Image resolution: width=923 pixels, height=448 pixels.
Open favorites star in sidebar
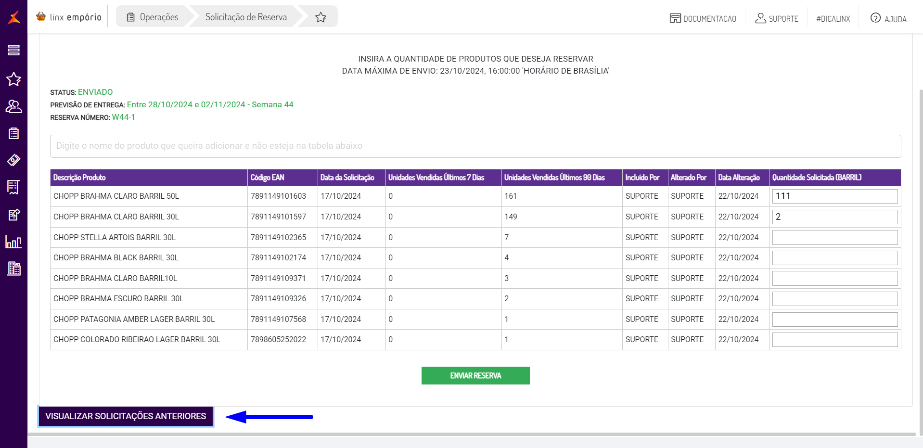point(13,79)
